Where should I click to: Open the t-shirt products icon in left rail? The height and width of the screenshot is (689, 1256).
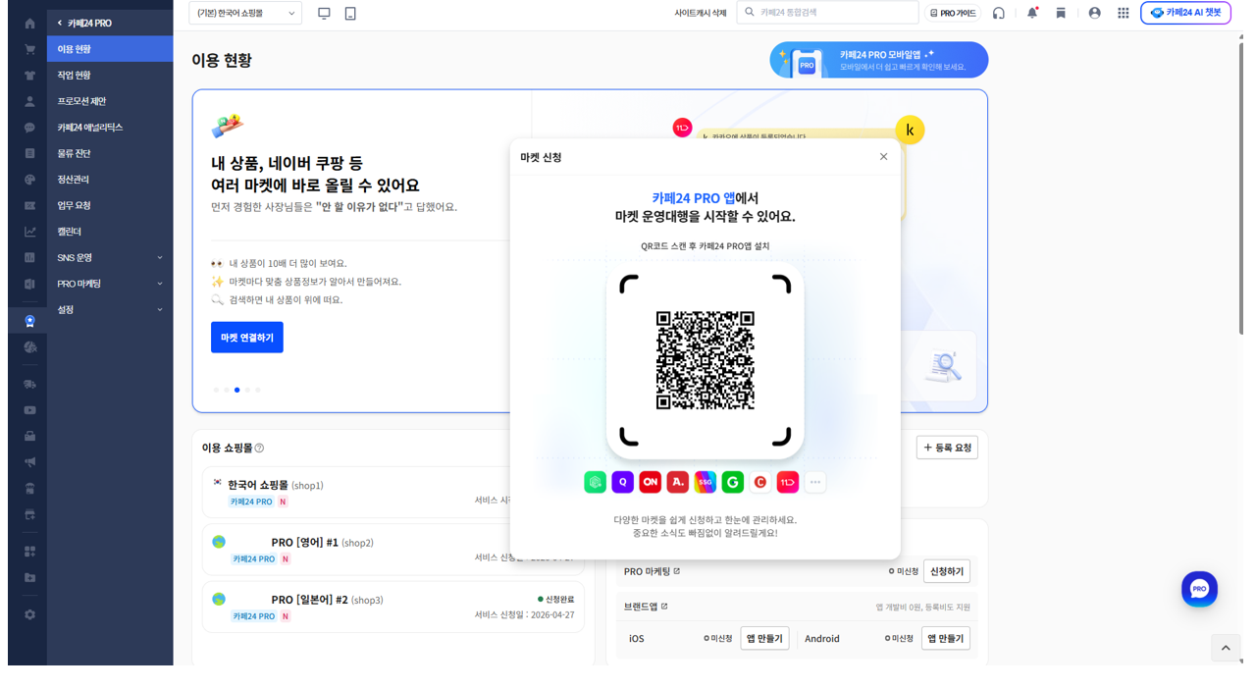tap(29, 76)
